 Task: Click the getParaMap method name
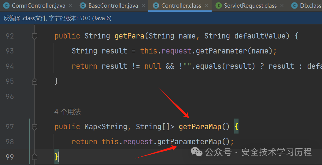200,127
